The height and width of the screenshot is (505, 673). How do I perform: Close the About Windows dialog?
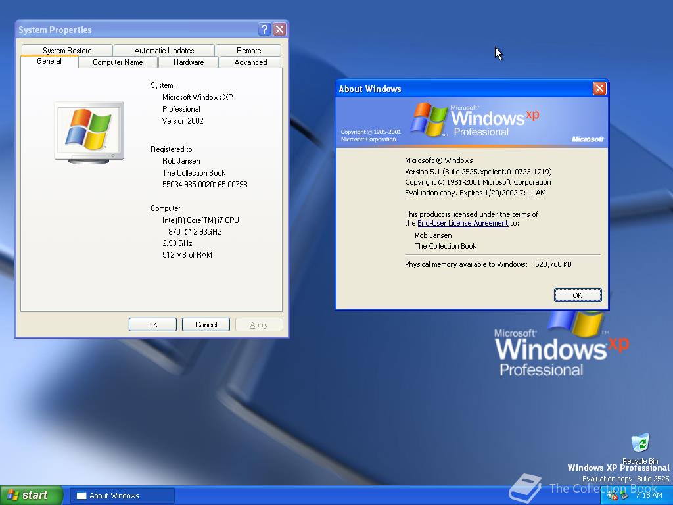[x=599, y=89]
